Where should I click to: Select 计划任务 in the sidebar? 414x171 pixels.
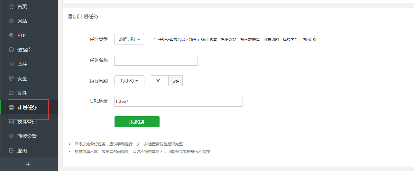point(29,107)
